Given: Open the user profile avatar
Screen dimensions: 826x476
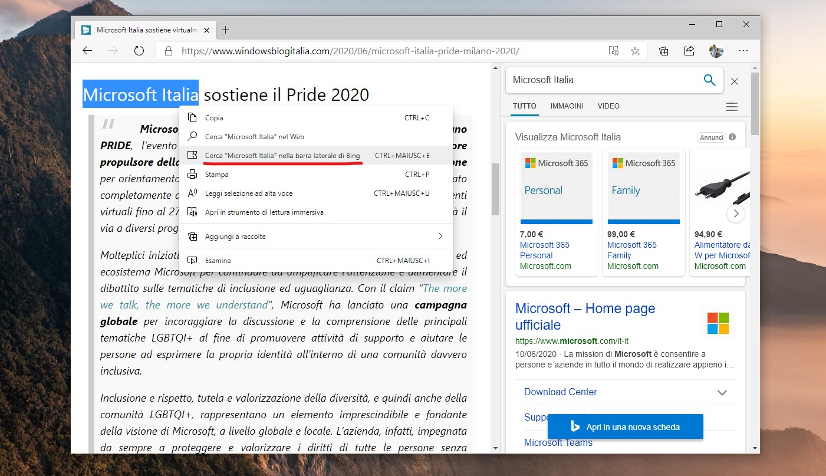Looking at the screenshot, I should click(x=716, y=51).
